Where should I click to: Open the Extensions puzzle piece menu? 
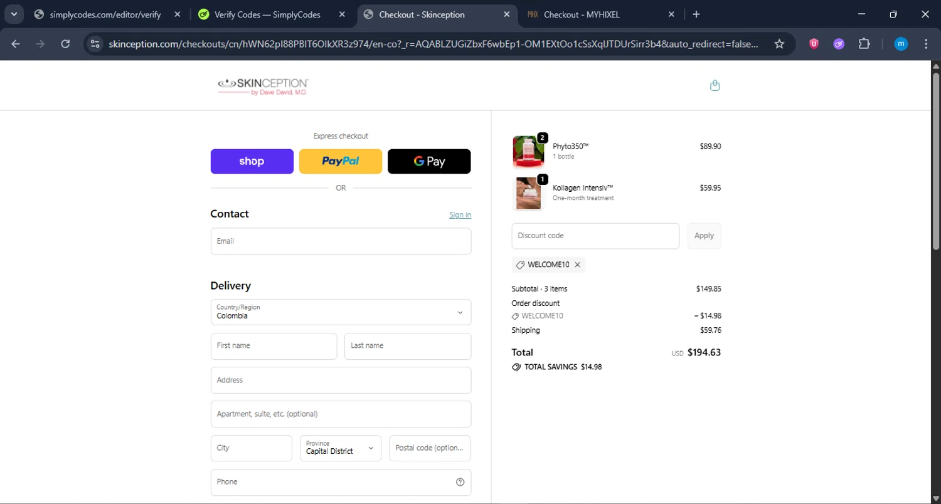[x=864, y=44]
